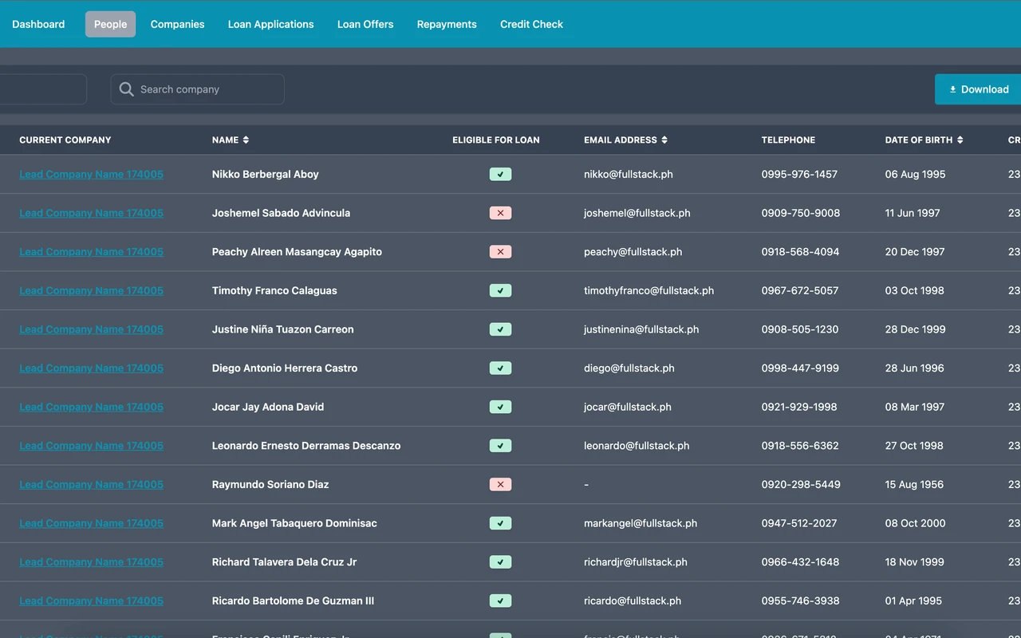Select birth date 15 Aug 1956
1021x638 pixels.
(x=914, y=485)
